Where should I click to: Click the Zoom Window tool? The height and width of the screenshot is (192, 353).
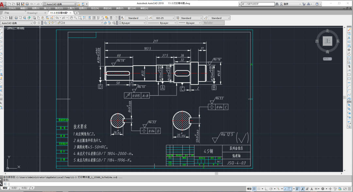pos(80,18)
